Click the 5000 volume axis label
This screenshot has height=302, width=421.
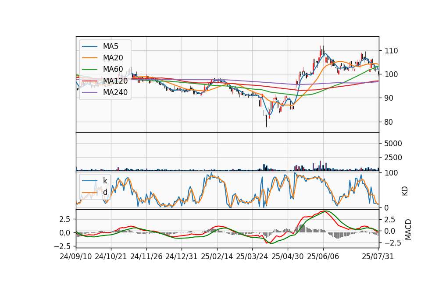[393, 144]
